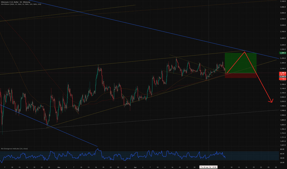Click the 3,000.0 level on the price scale
The width and height of the screenshot is (287, 169).
(283, 13)
